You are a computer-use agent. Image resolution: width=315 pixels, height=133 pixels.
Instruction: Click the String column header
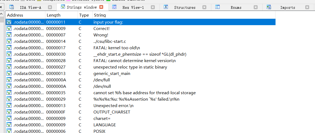[100, 15]
